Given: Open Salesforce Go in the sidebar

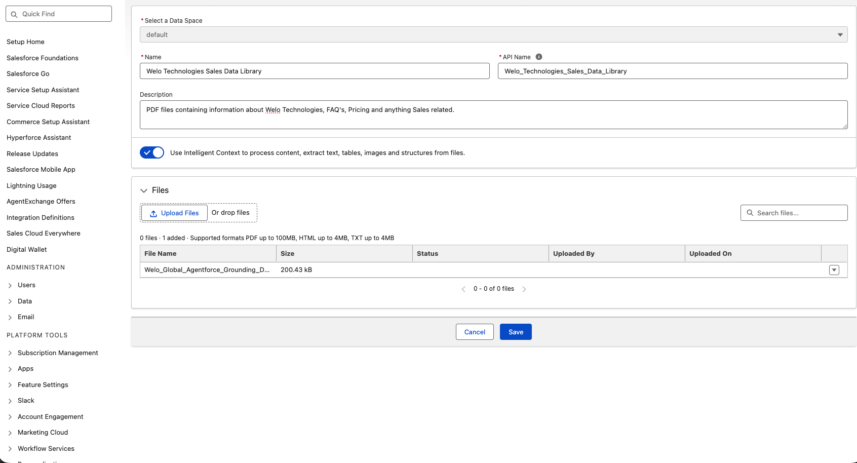Looking at the screenshot, I should tap(28, 74).
